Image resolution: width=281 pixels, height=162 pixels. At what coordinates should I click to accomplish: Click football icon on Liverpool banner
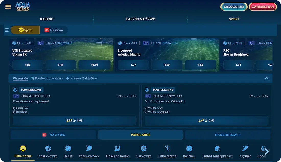[120, 43]
